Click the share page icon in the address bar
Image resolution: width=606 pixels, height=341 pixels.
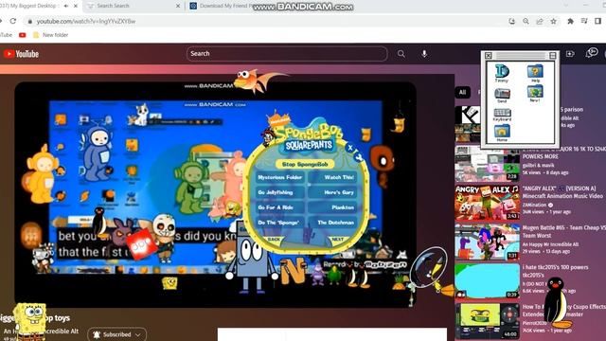(x=540, y=21)
